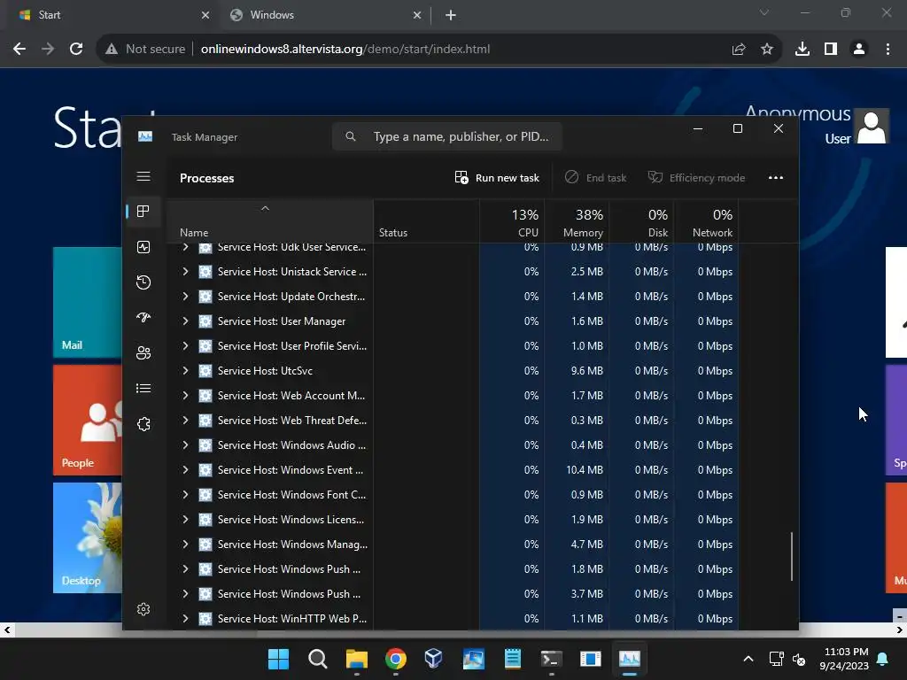Open the Users sidebar icon

[x=143, y=352]
